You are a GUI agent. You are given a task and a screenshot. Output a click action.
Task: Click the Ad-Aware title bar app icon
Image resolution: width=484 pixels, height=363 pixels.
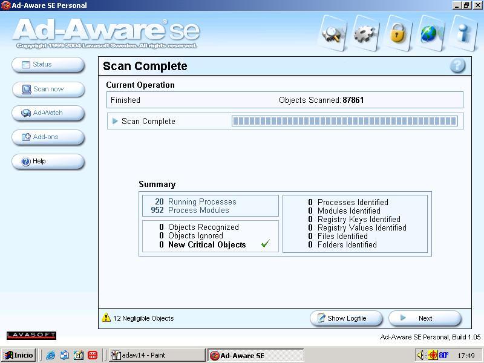coord(5,5)
